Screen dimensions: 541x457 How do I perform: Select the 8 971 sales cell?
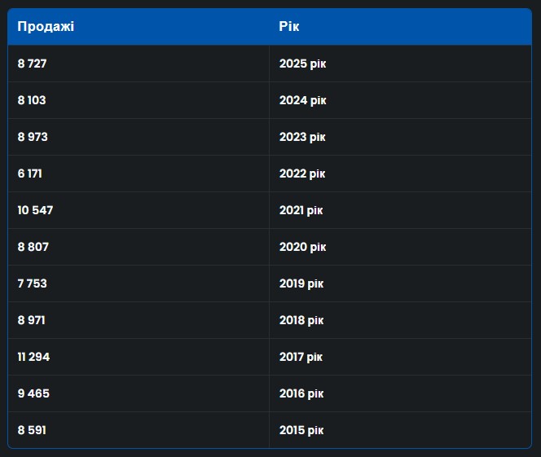pyautogui.click(x=31, y=320)
